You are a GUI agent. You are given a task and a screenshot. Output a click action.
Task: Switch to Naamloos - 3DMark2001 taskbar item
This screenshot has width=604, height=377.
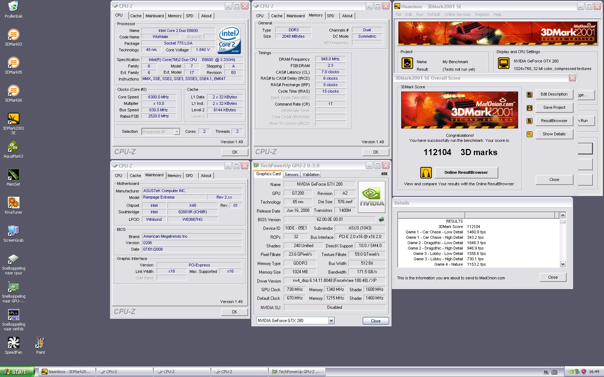[x=67, y=372]
